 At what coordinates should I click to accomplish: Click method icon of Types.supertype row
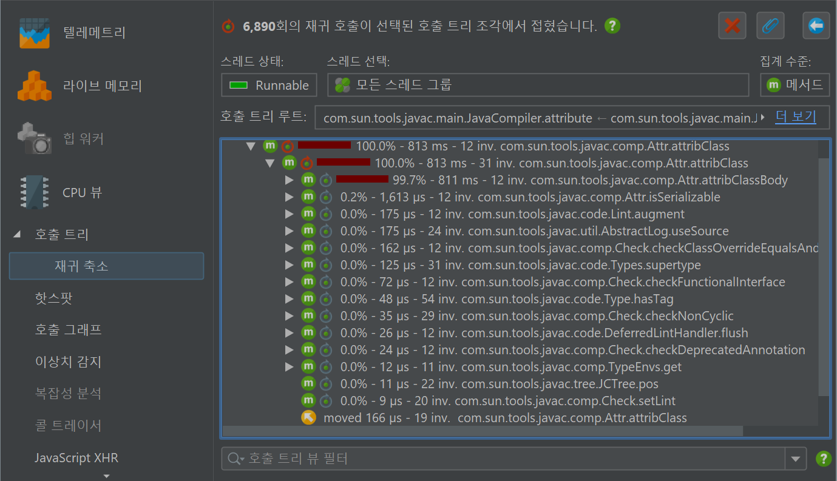coord(309,265)
